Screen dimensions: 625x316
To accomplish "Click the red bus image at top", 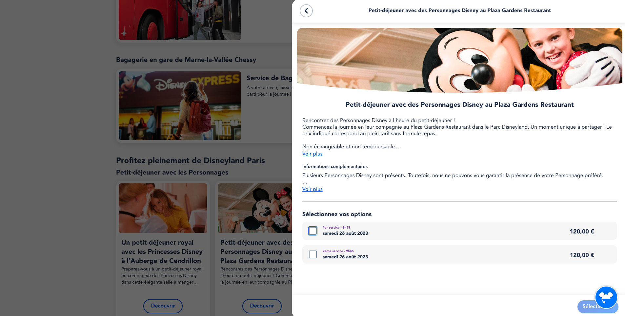I will [180, 20].
